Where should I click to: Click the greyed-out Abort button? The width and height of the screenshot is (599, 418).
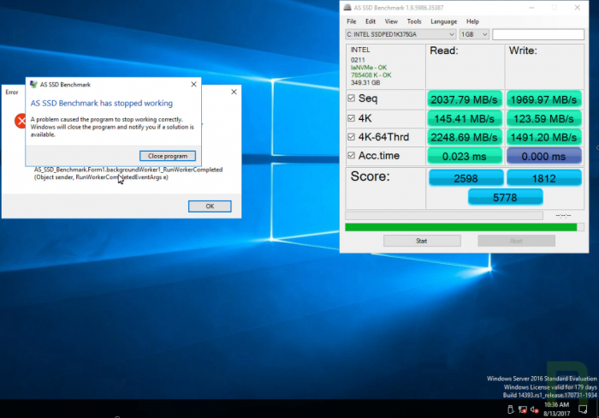(x=516, y=241)
